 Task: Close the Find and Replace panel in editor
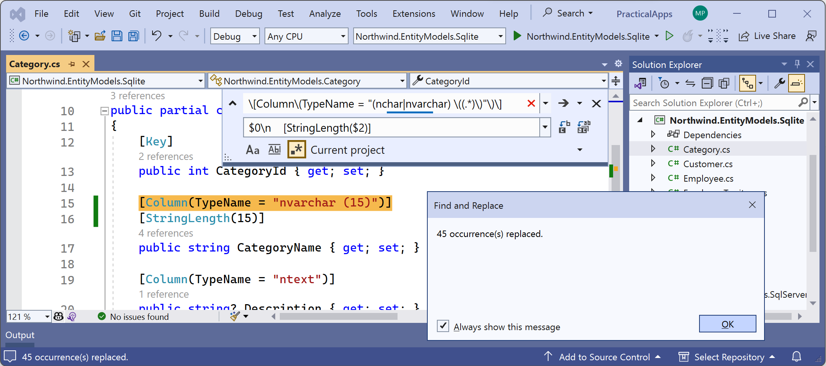point(596,103)
